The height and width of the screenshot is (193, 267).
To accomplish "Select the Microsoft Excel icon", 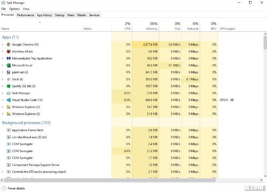I will coord(8,65).
